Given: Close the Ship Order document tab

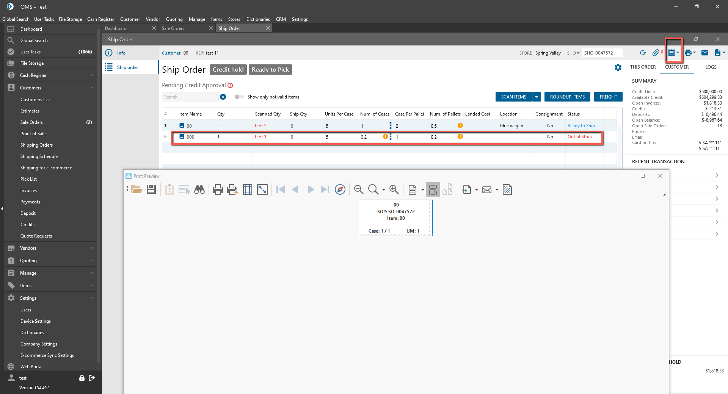Looking at the screenshot, I should pos(268,28).
